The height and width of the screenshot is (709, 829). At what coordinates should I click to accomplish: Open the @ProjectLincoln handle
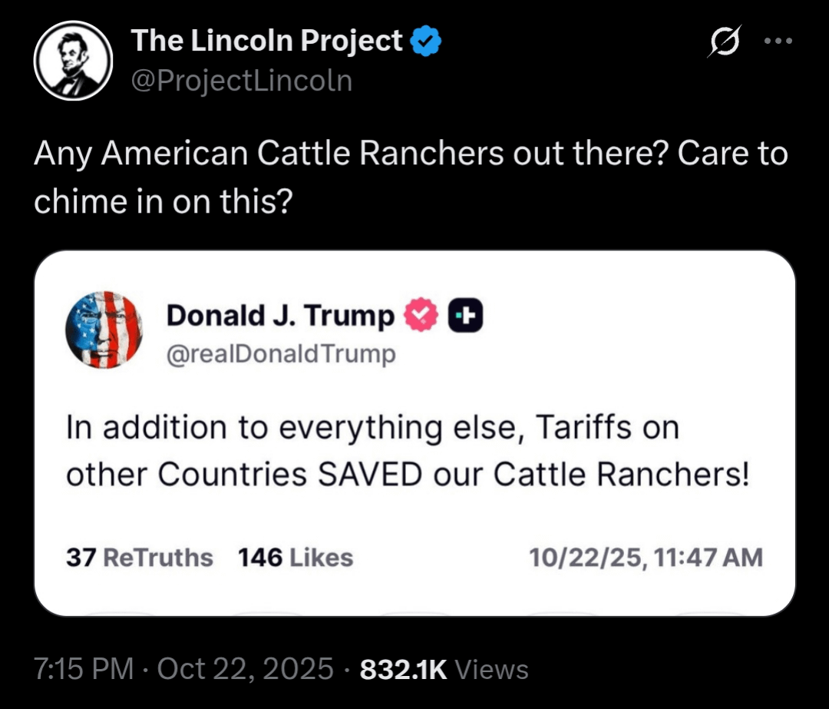point(242,80)
